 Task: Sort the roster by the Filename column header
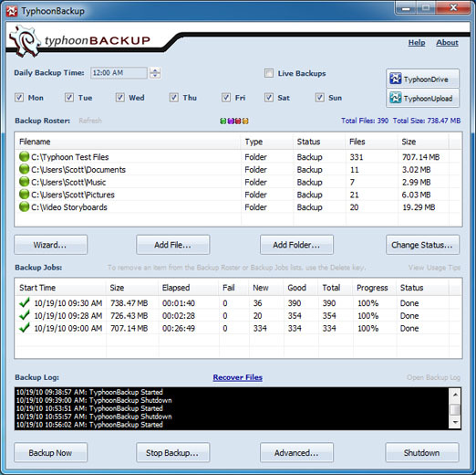(128, 142)
